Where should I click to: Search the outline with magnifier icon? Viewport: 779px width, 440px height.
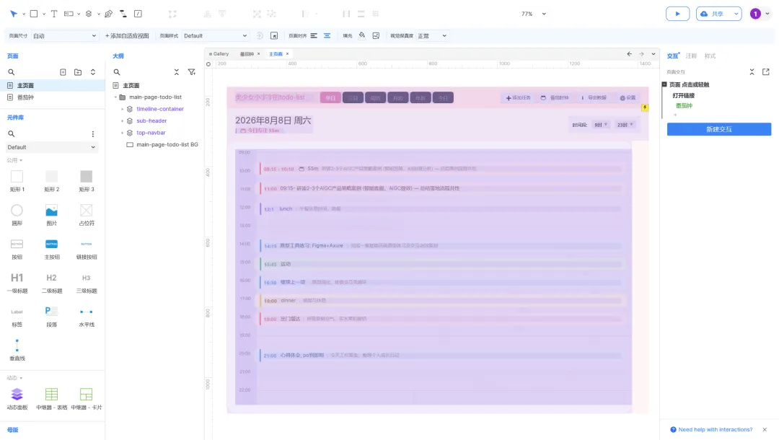(x=117, y=72)
